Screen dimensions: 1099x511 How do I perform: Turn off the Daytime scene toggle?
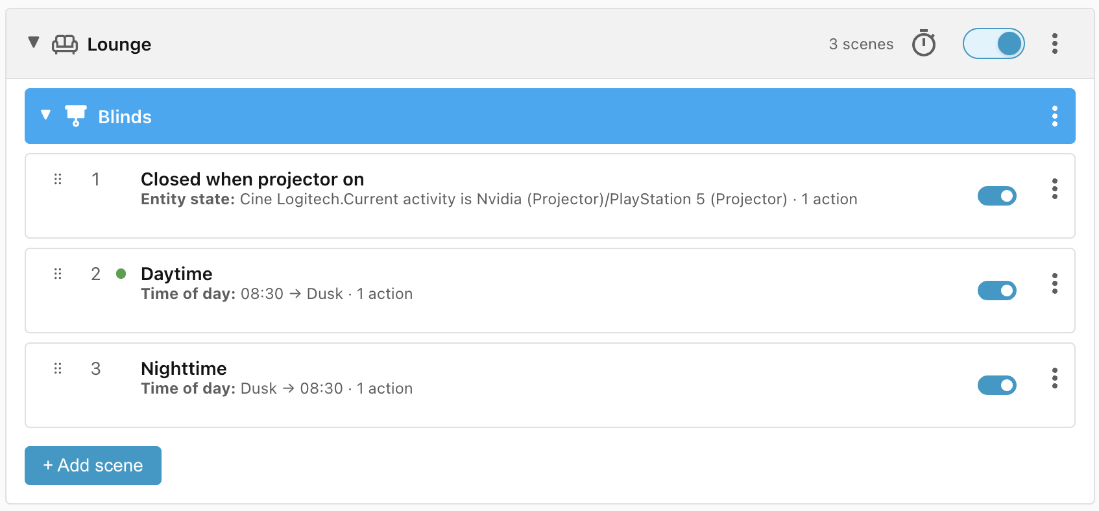coord(997,291)
